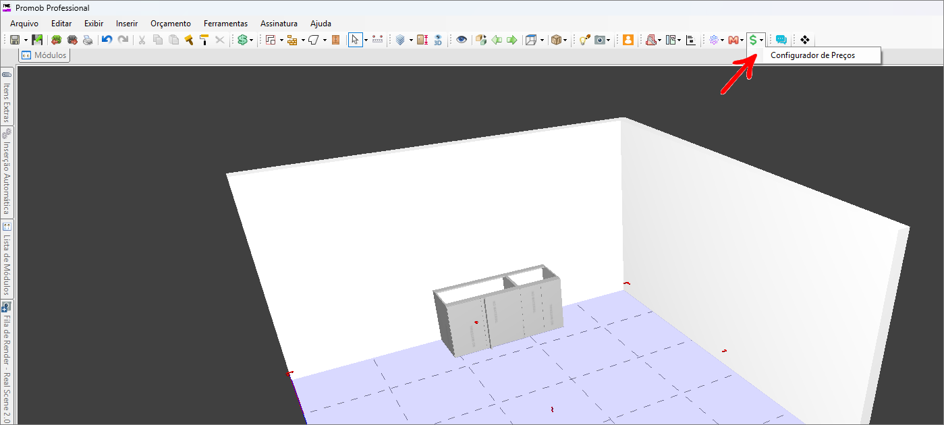944x425 pixels.
Task: Click the 3D view icon
Action: point(438,40)
